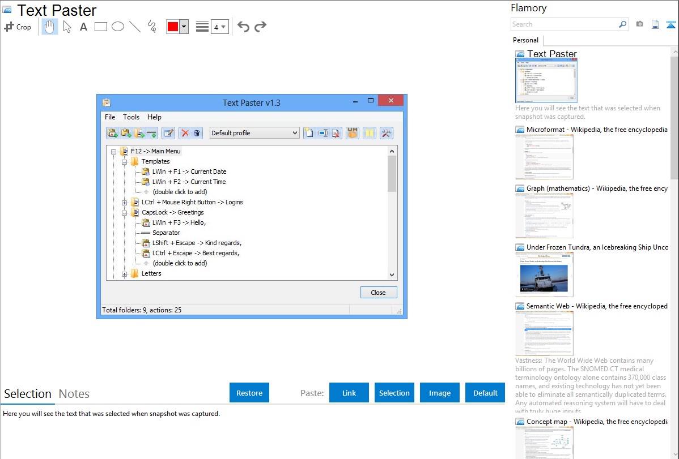Select LShift + Escape -> Kind regards
The image size is (679, 459).
(x=197, y=243)
